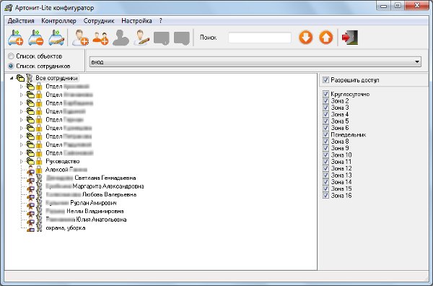The height and width of the screenshot is (286, 433).
Task: Select the Все сотрудники root row
Action: (x=56, y=78)
